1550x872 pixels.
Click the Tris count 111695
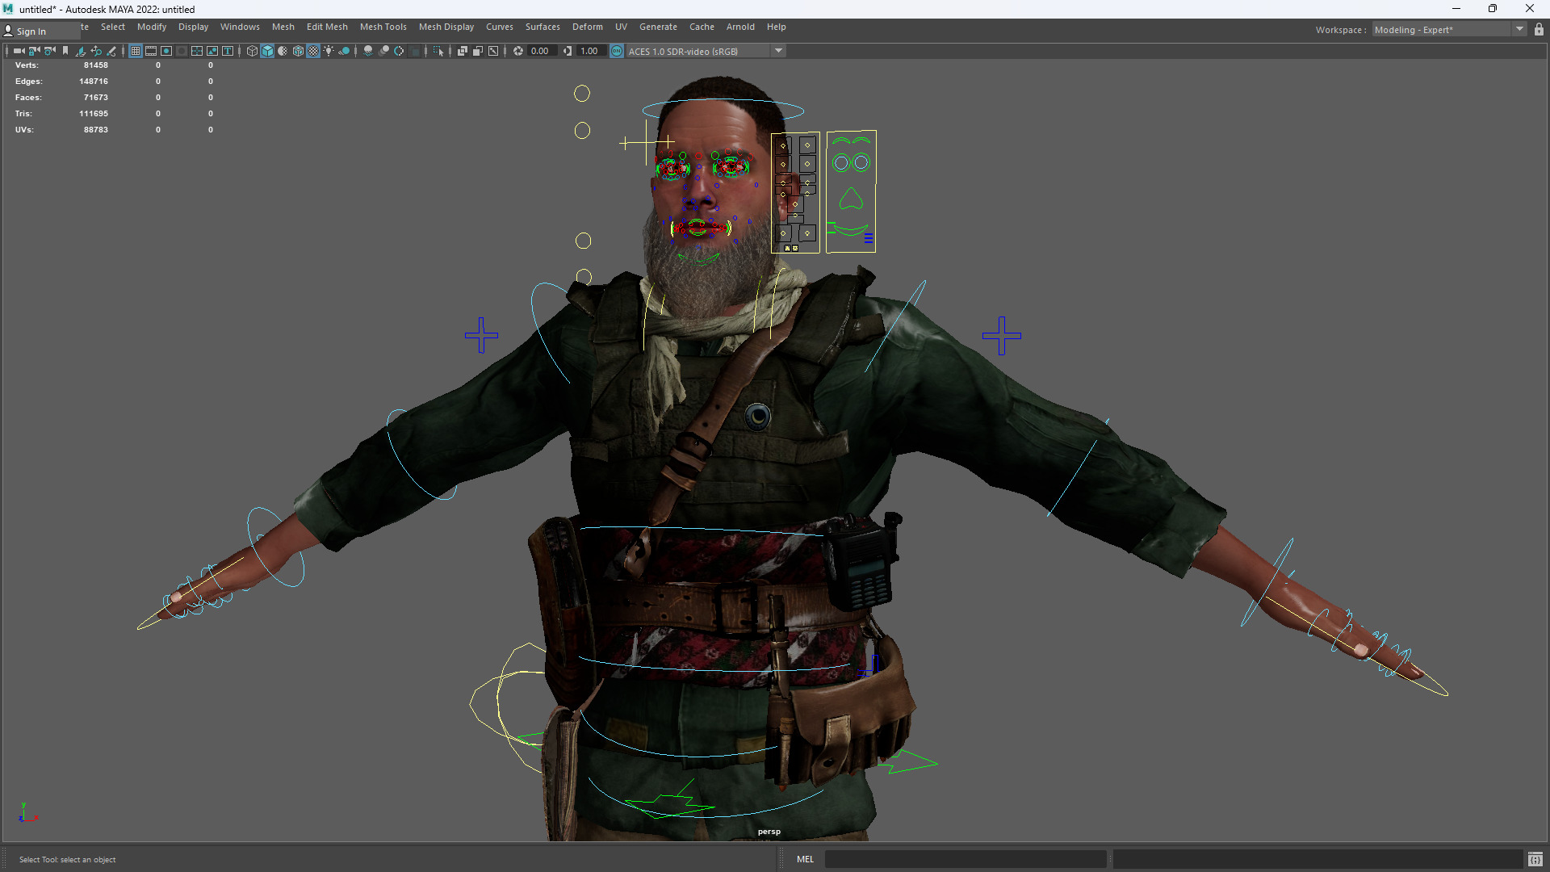94,114
